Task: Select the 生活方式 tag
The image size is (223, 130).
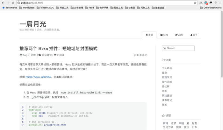Action: coord(168,127)
